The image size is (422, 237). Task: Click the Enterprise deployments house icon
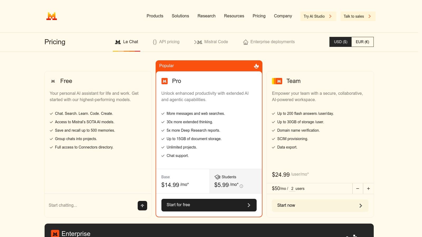(246, 42)
